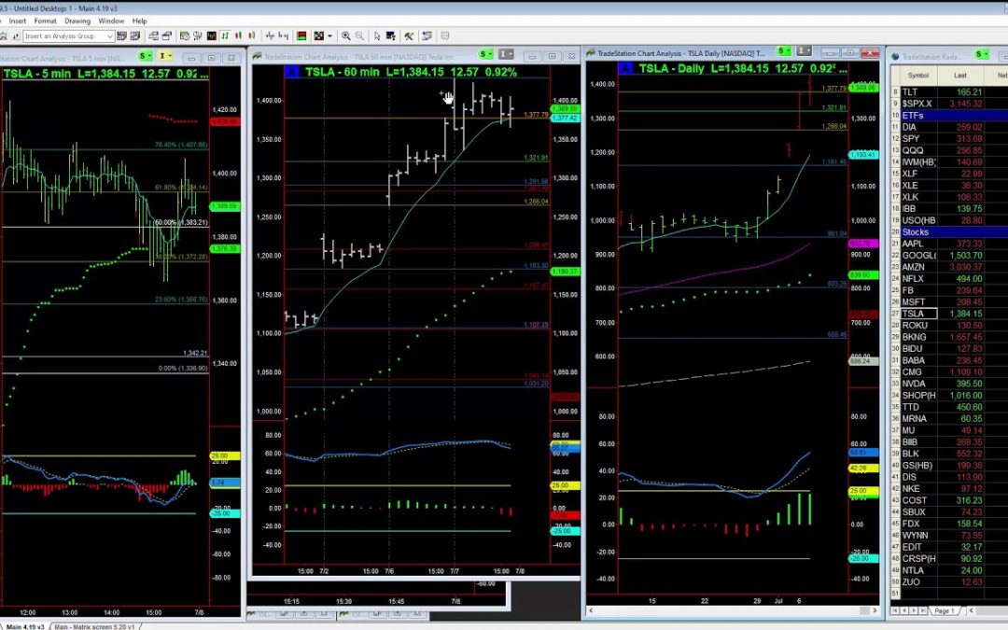Expand the Insert an Analysis Group dropdown
1008x630 pixels.
tap(110, 36)
